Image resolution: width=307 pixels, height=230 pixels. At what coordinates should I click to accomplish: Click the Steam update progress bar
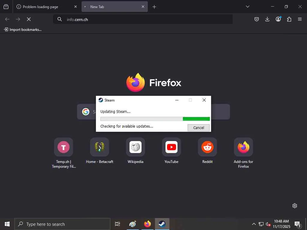[x=155, y=119]
